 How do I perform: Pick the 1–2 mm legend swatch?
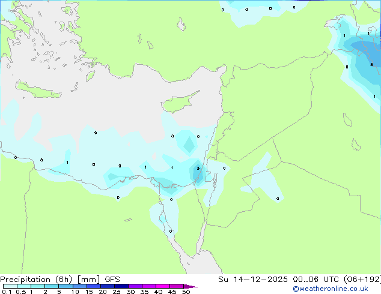(38, 286)
